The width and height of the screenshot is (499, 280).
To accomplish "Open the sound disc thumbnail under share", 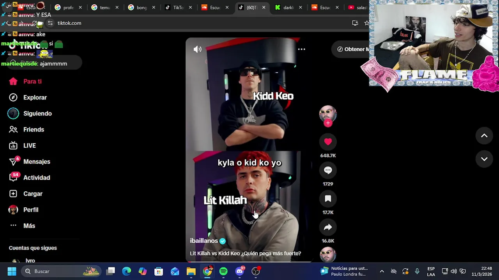I will [328, 255].
